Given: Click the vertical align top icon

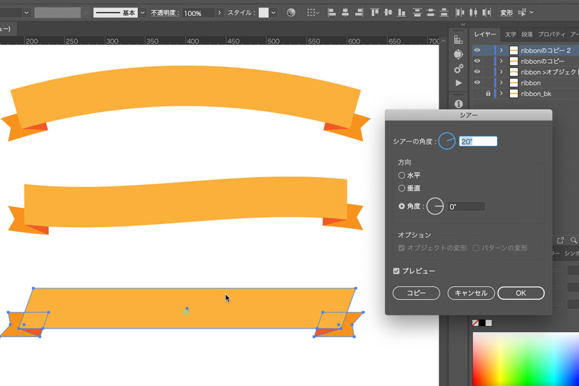Looking at the screenshot, I should (374, 12).
